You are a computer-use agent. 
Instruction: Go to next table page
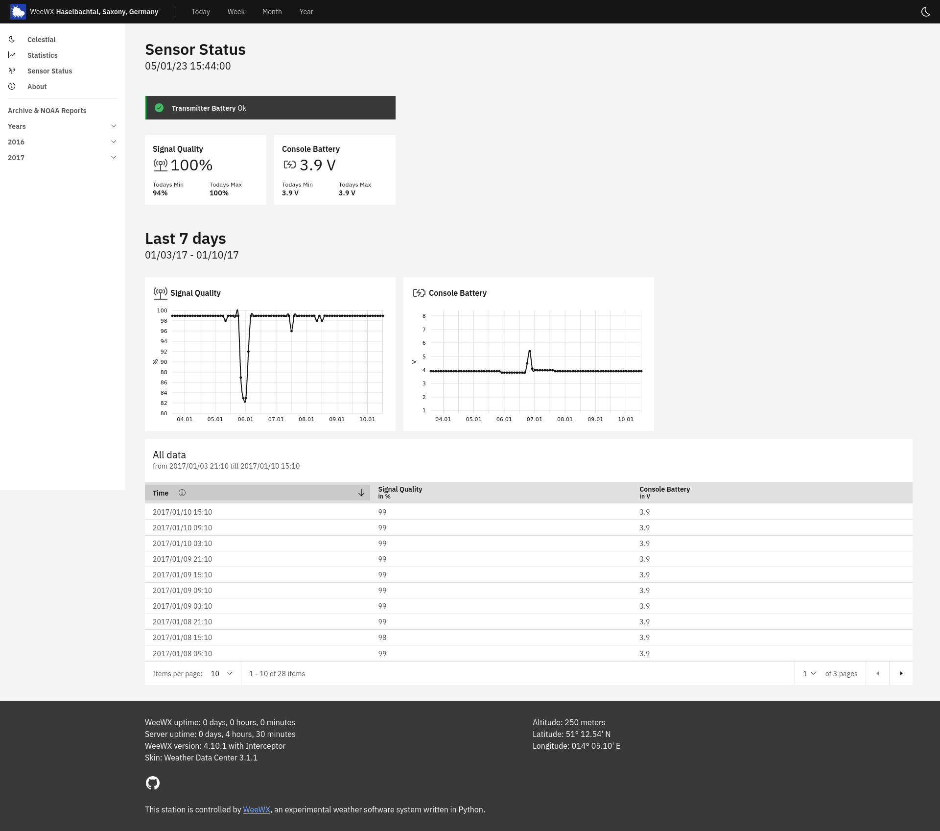901,674
